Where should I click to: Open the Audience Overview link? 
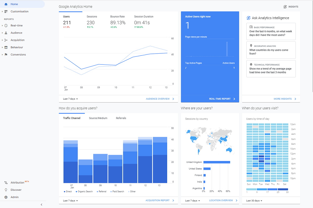pos(157,99)
